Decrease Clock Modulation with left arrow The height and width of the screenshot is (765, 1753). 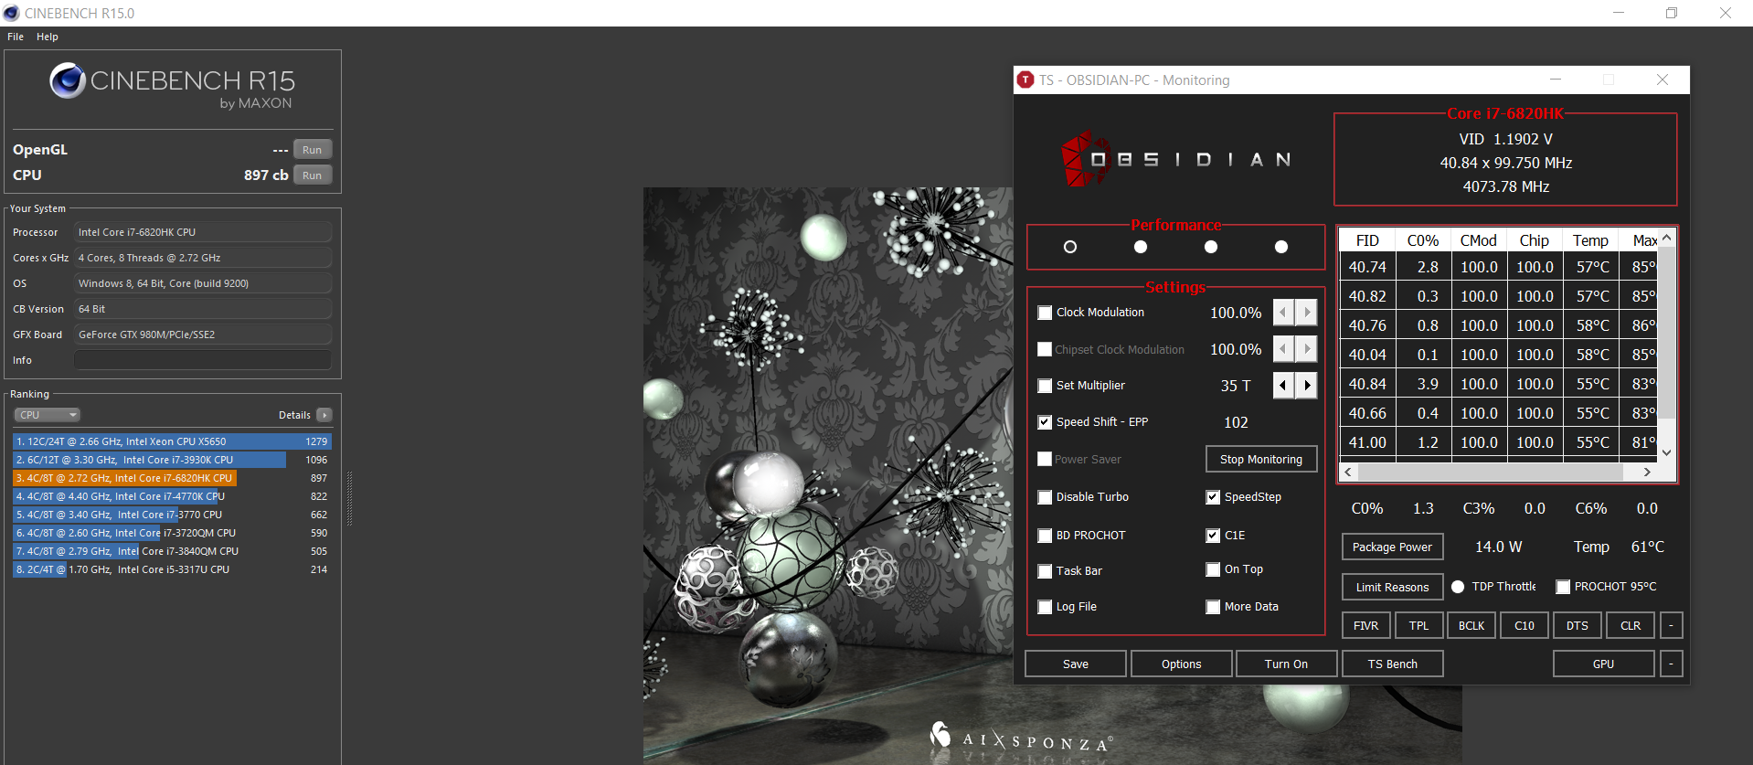coord(1284,313)
